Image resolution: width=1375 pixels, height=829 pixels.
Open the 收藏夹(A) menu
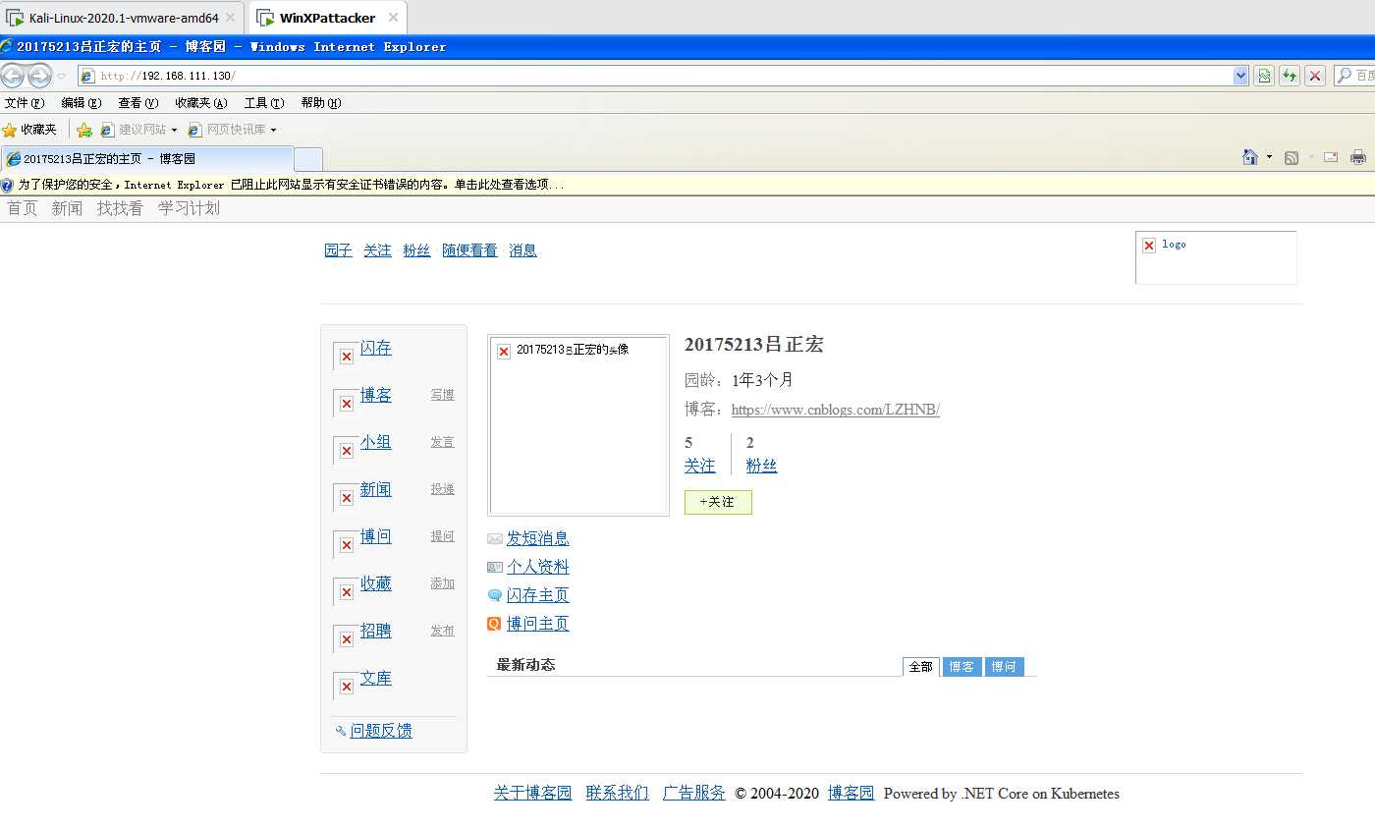(201, 103)
